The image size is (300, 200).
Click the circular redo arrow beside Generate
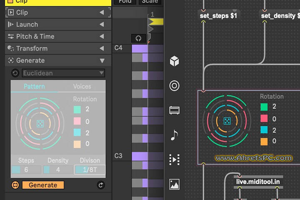tap(101, 185)
